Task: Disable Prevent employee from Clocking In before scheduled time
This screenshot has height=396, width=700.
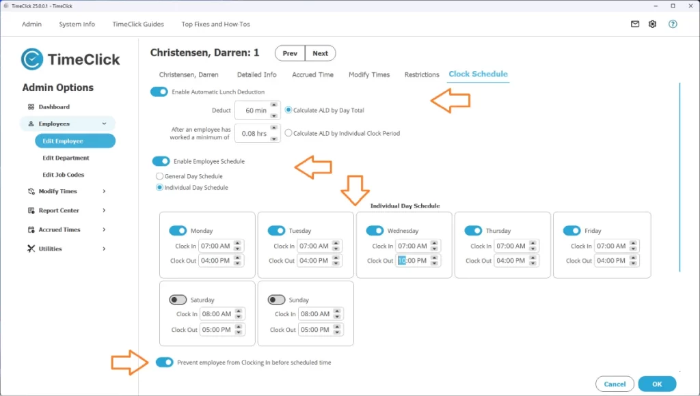Action: 165,362
